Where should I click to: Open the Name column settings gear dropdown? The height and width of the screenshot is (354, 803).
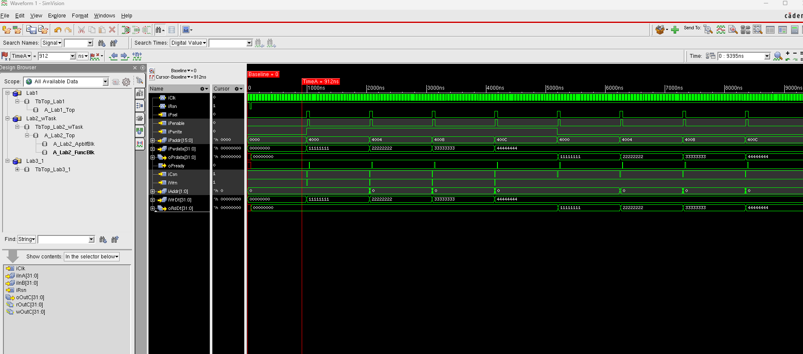click(x=204, y=89)
